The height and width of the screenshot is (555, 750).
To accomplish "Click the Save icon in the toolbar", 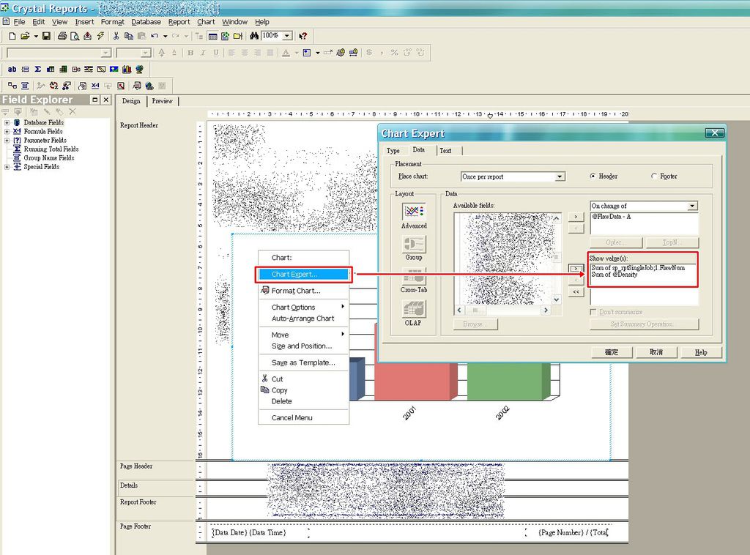I will pyautogui.click(x=46, y=36).
